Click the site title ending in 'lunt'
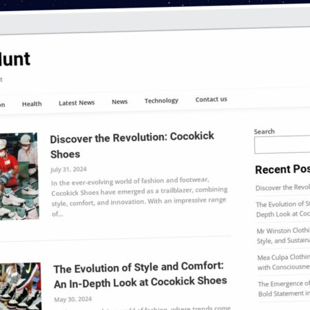 (x=15, y=59)
